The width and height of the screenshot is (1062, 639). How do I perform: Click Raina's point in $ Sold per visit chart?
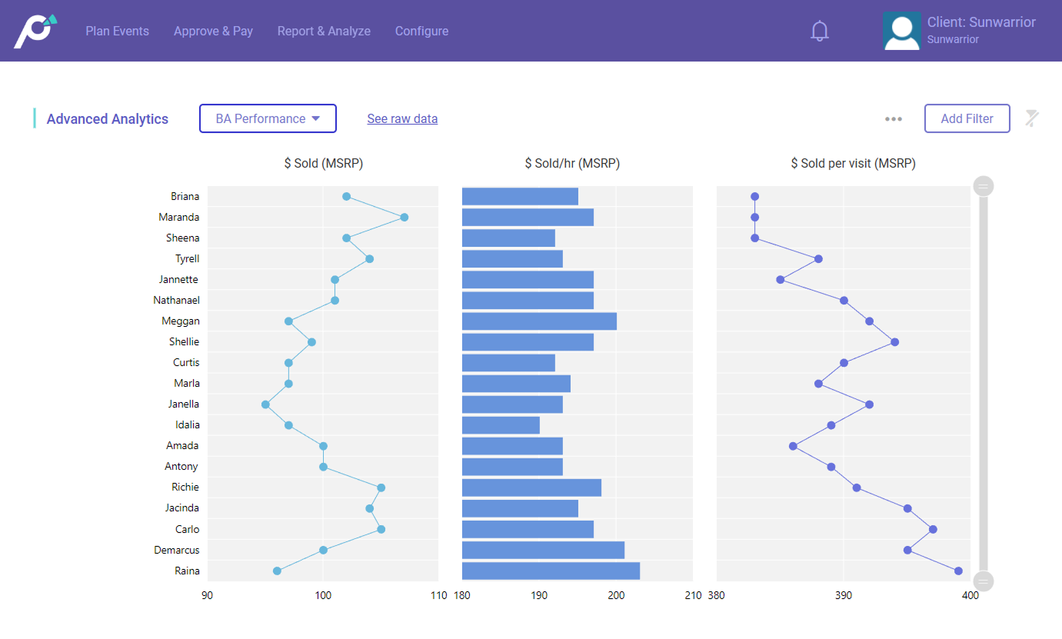pos(958,571)
